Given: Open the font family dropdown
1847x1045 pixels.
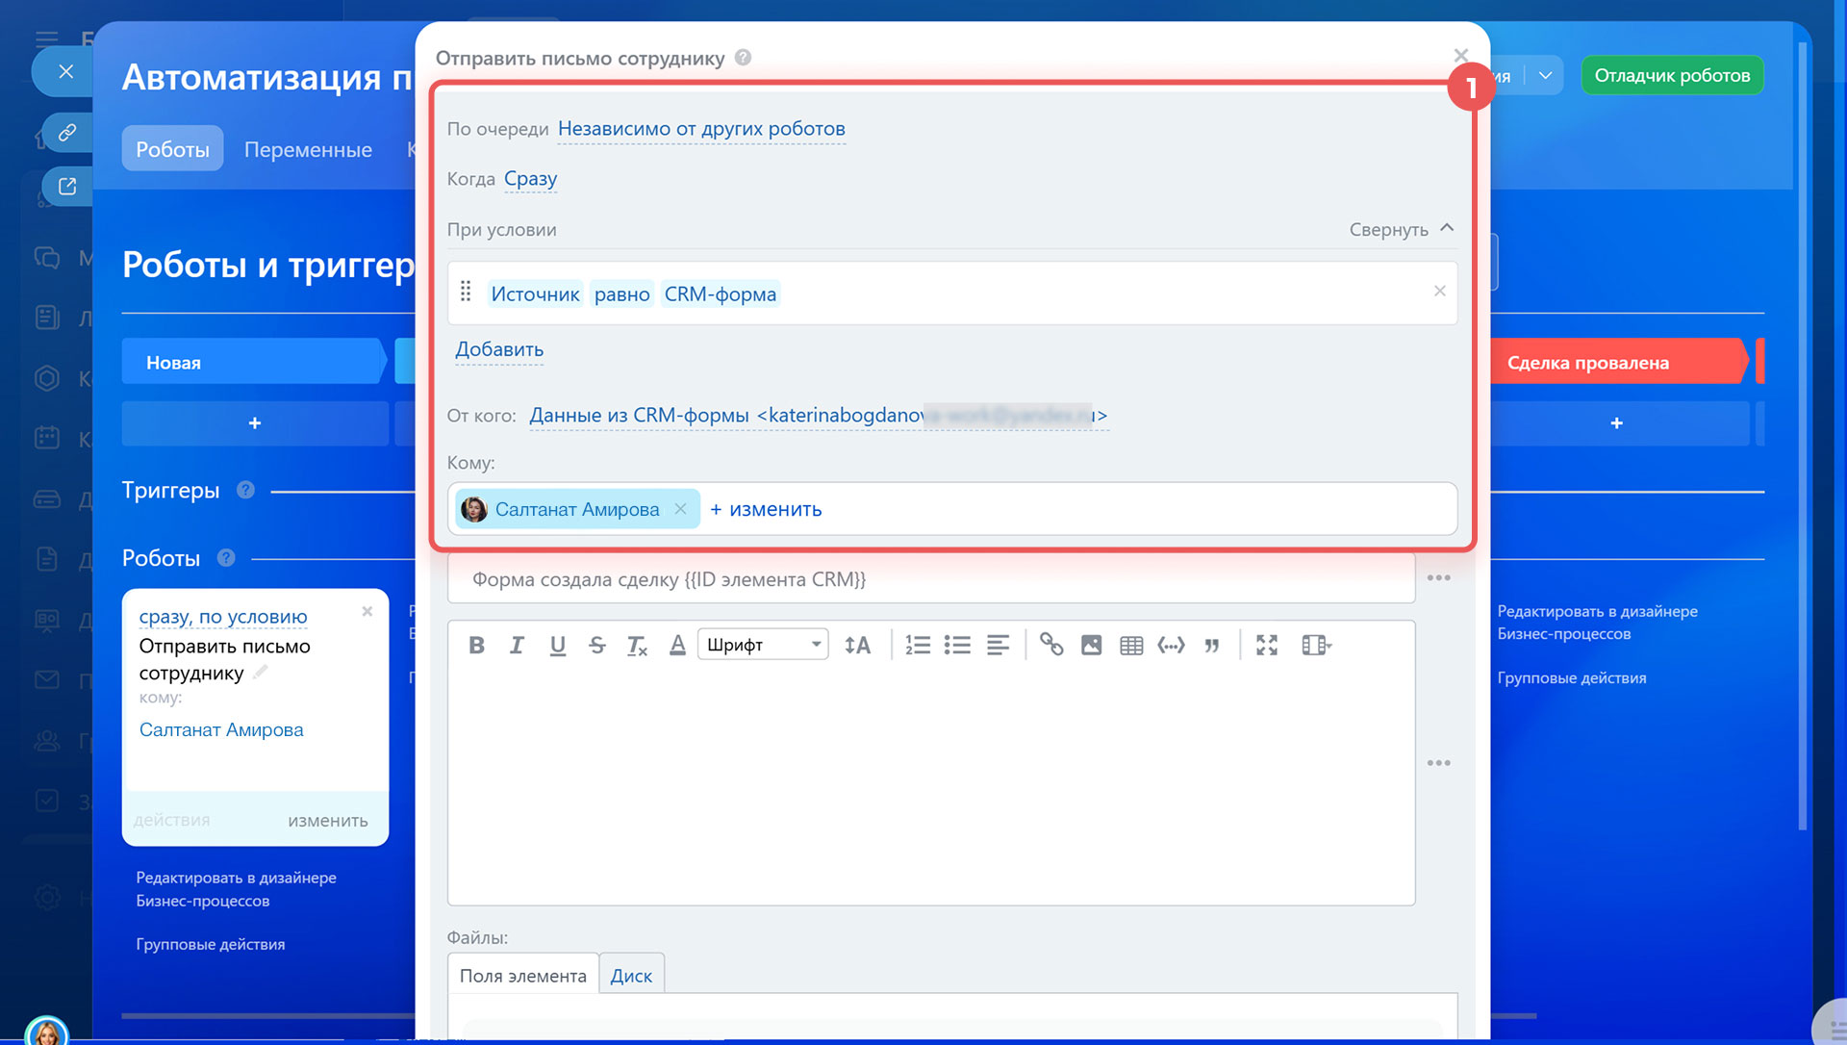Looking at the screenshot, I should click(x=763, y=645).
